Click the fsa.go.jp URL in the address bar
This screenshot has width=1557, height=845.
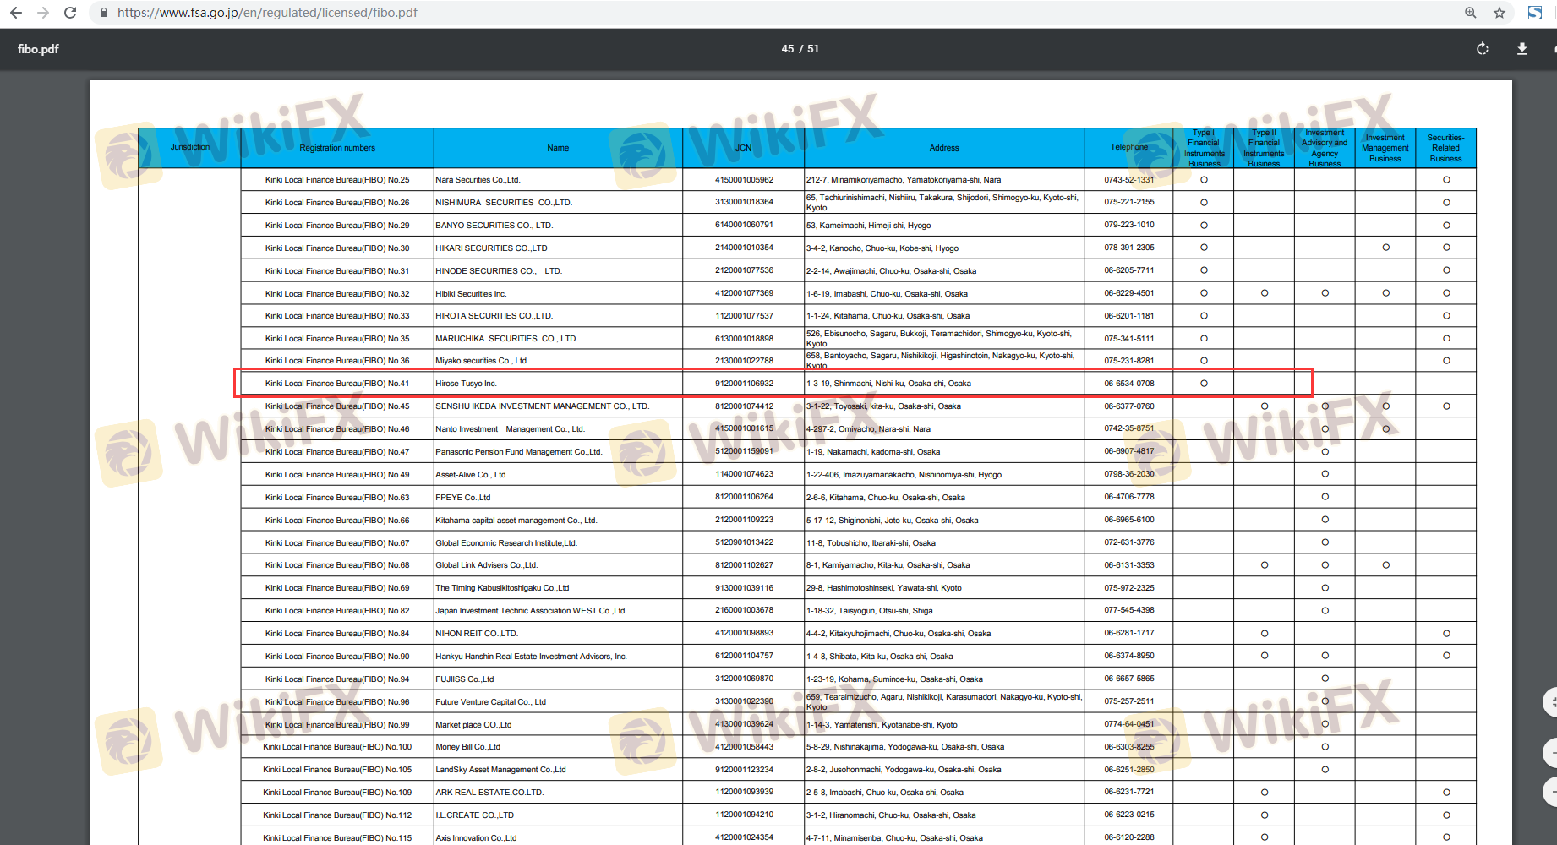point(267,13)
